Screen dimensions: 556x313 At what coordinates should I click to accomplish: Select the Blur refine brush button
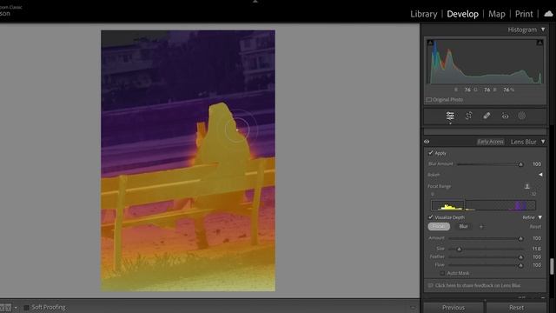point(463,226)
